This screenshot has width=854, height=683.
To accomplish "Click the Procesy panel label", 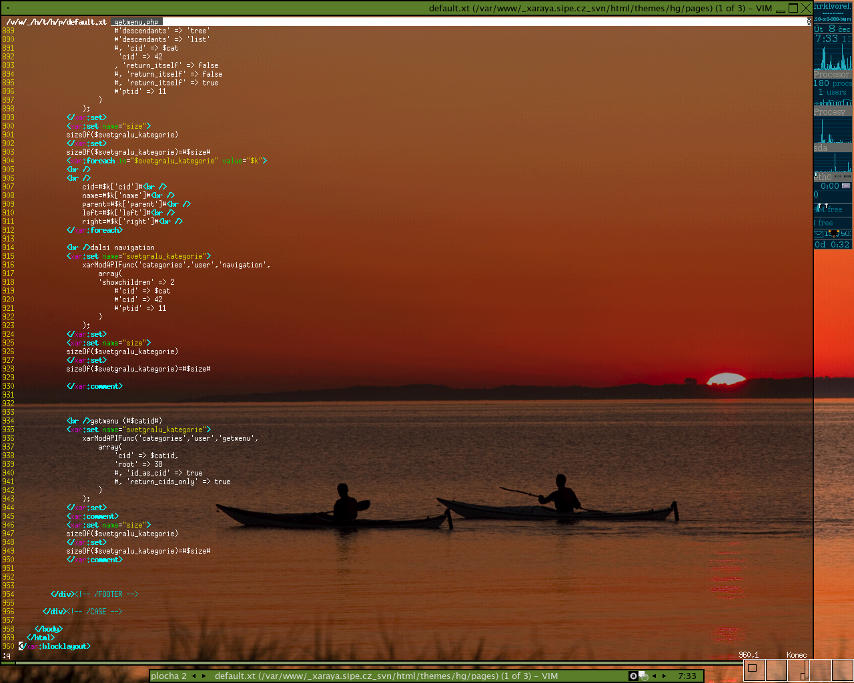I will tap(830, 112).
